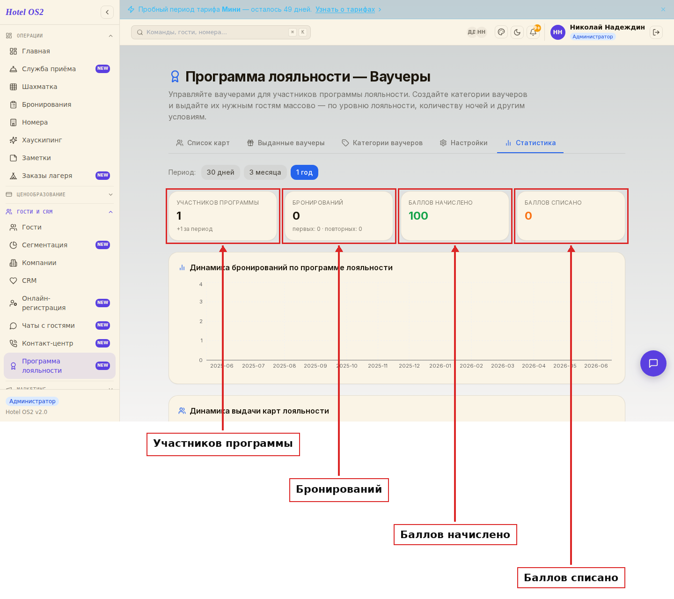Open notifications bell icon

[x=533, y=32]
